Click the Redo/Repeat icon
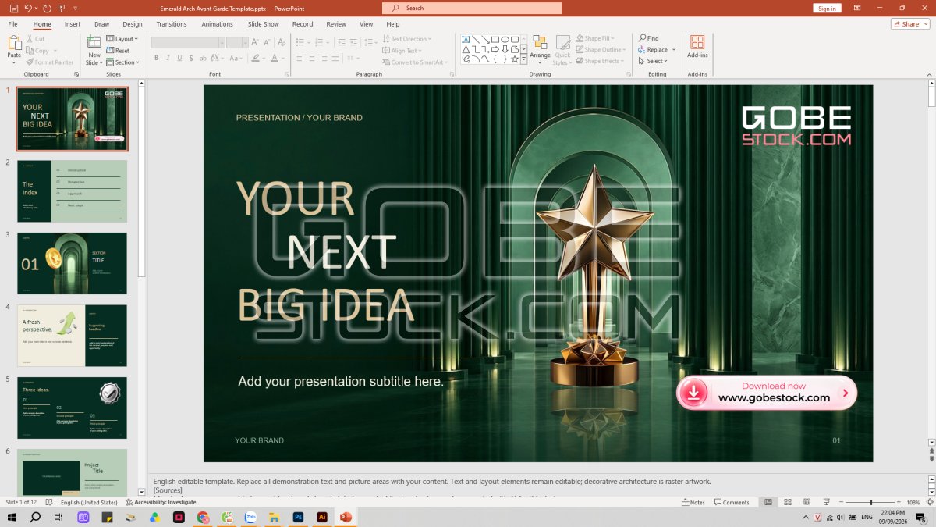This screenshot has height=527, width=936. tap(48, 8)
